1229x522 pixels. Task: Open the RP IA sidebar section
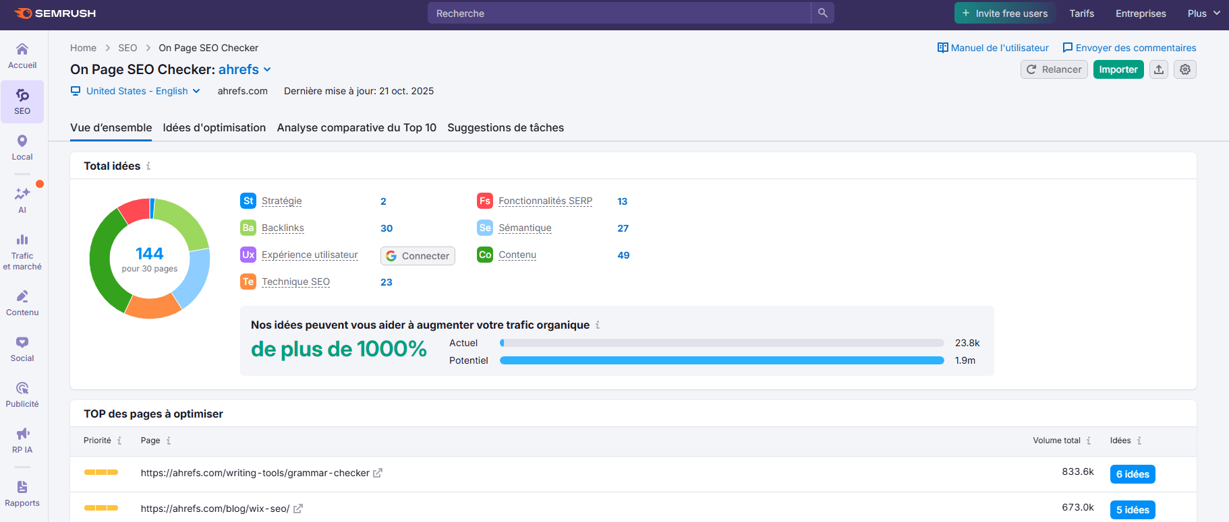(x=22, y=441)
